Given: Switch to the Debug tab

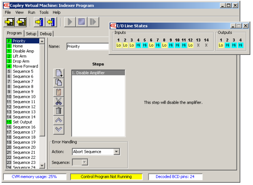Looking at the screenshot, I should coord(46,34).
